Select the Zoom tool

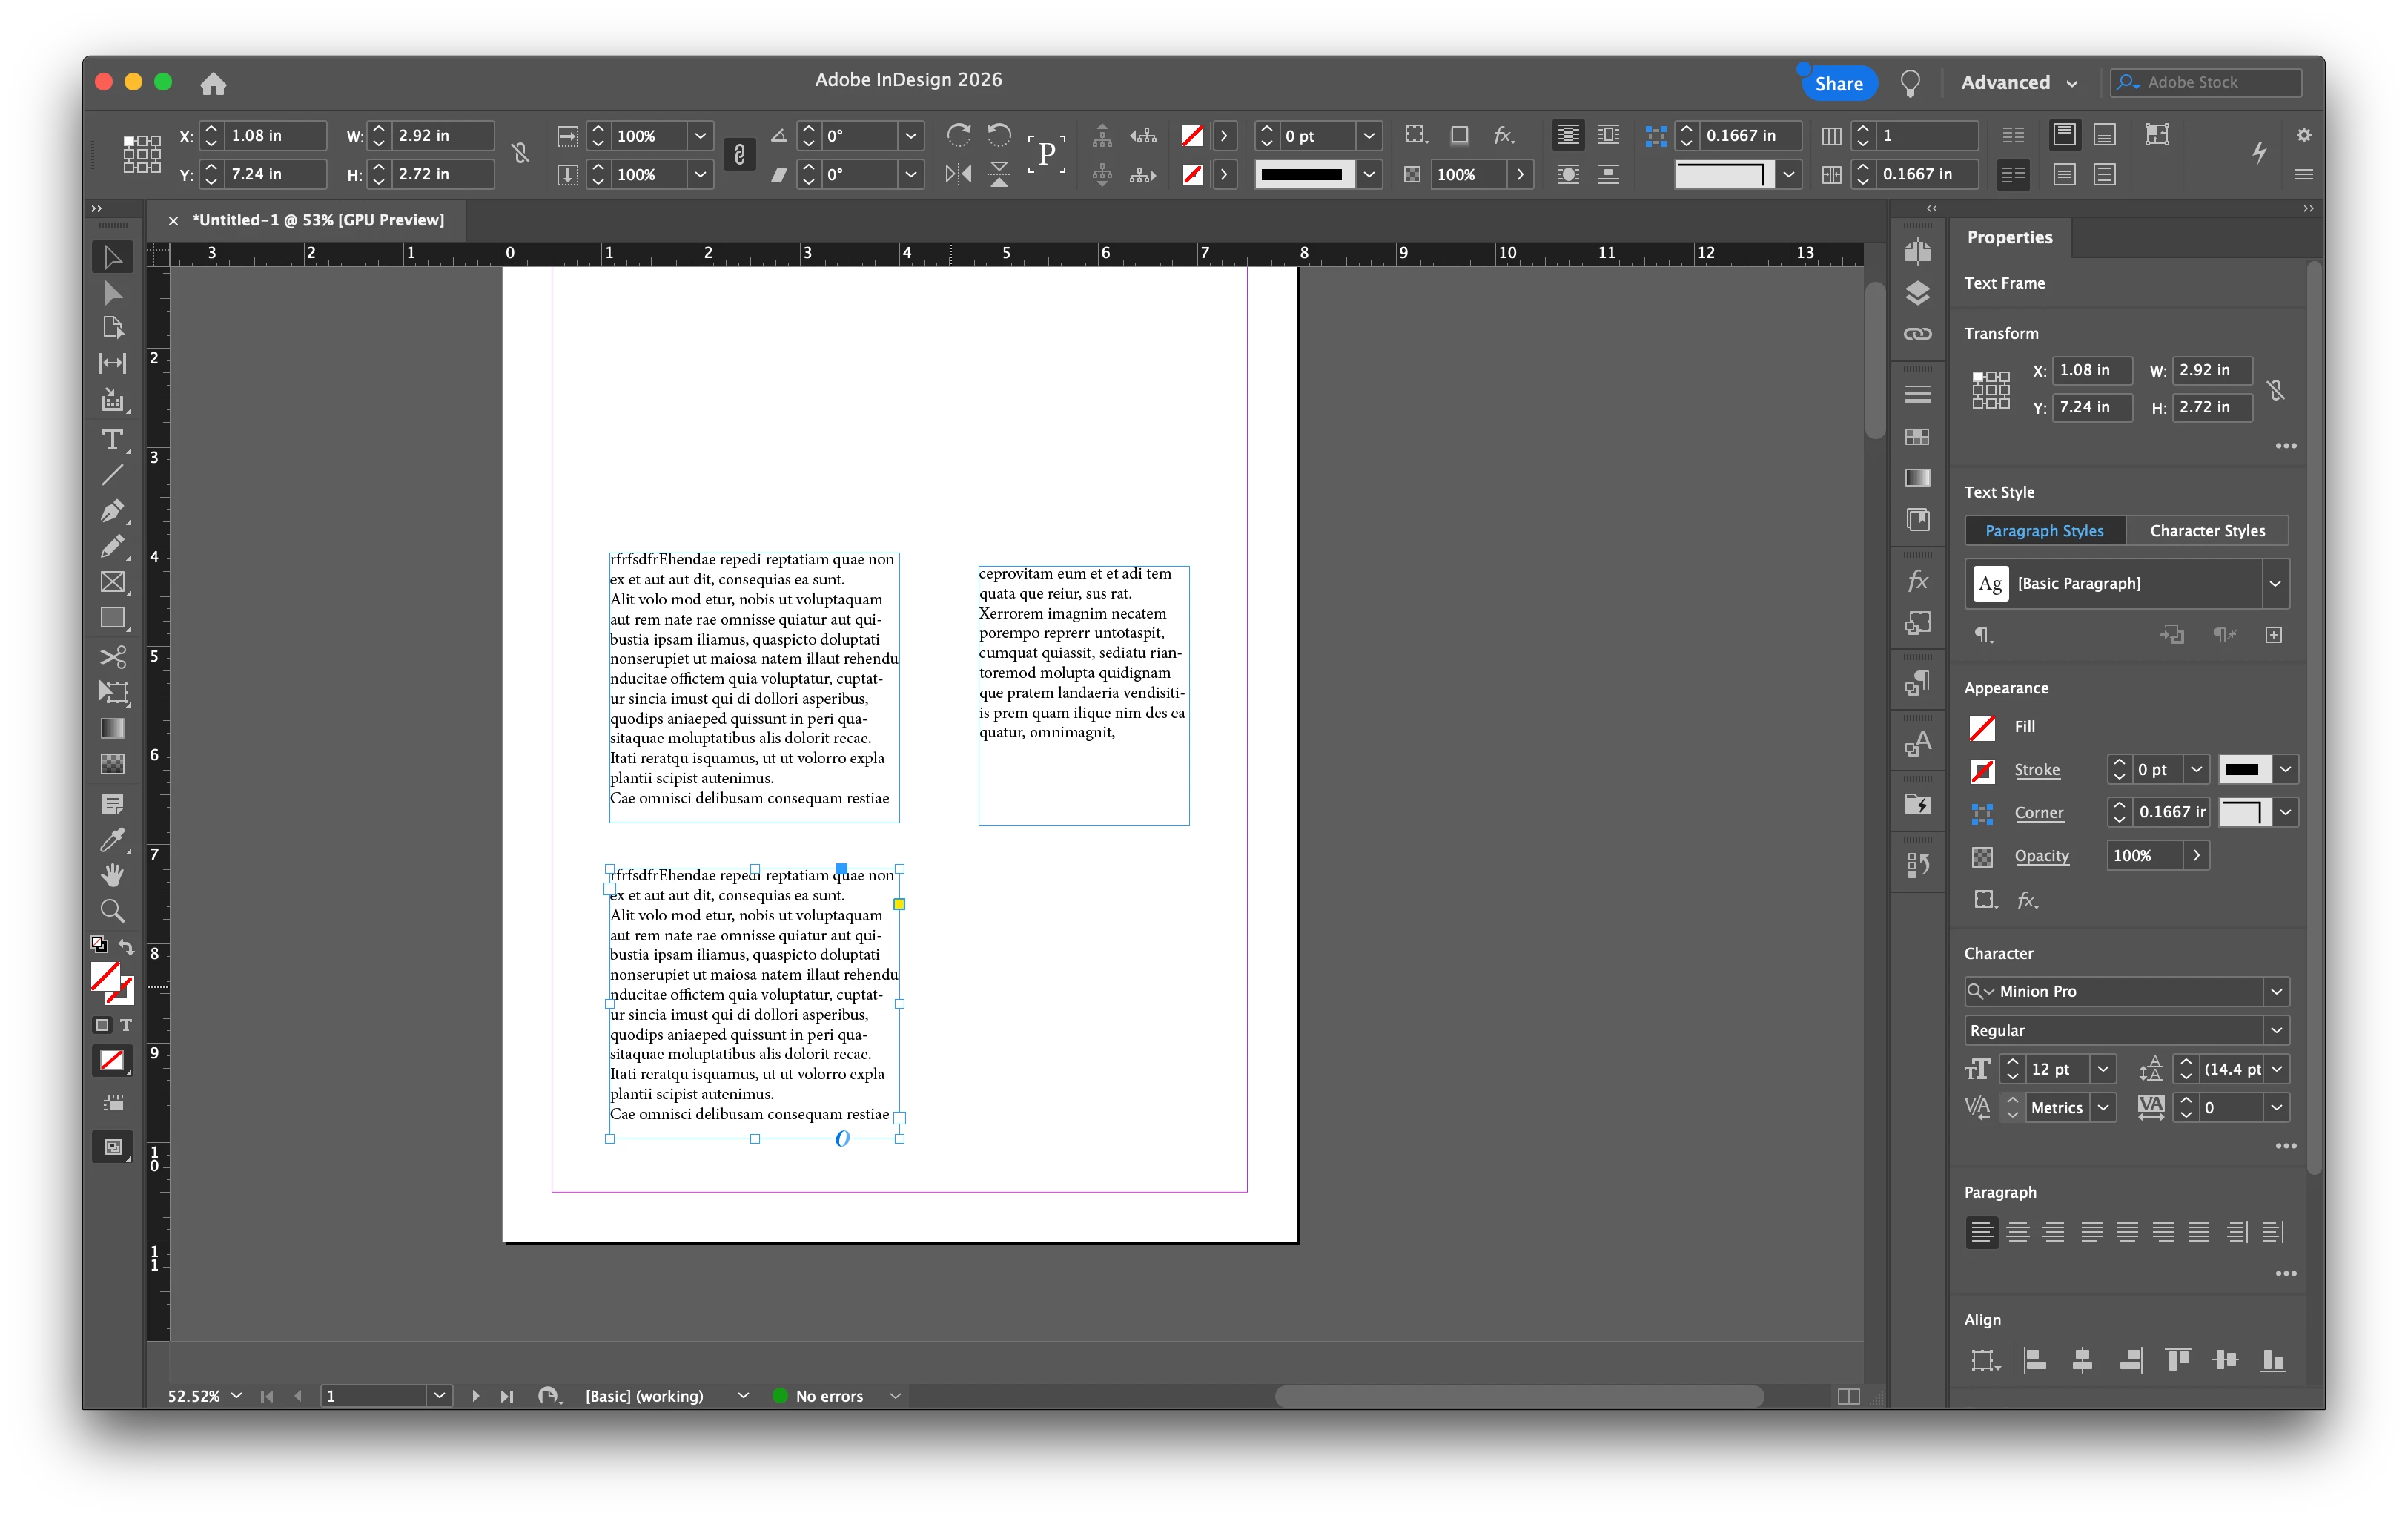pyautogui.click(x=112, y=911)
